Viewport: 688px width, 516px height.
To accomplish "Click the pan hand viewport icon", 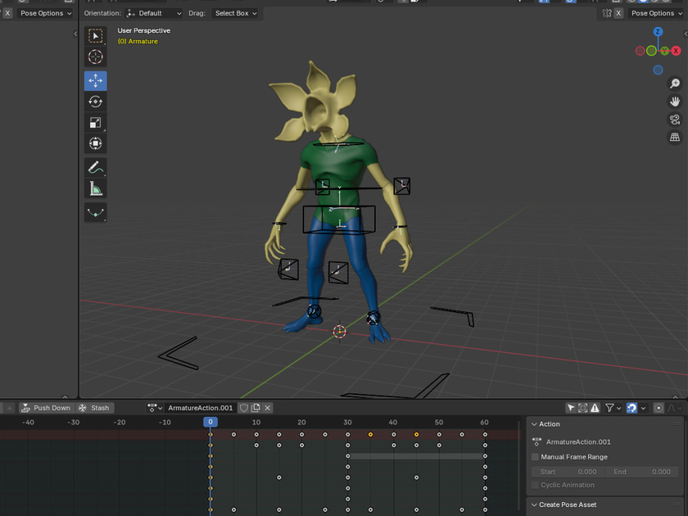I will point(675,101).
